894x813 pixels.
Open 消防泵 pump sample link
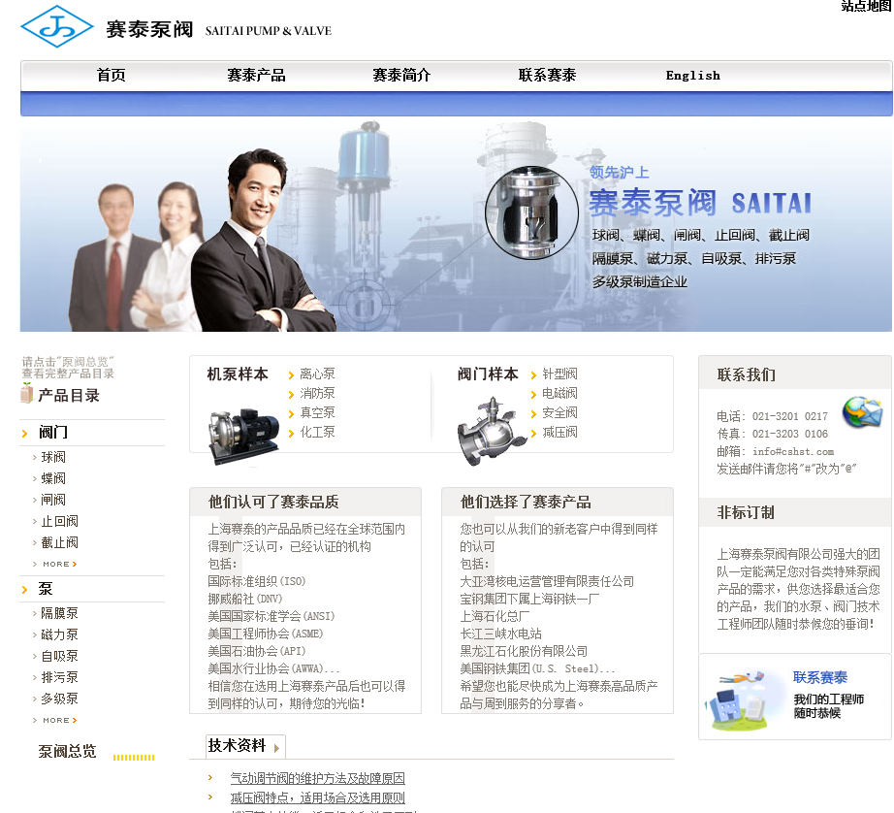(318, 393)
